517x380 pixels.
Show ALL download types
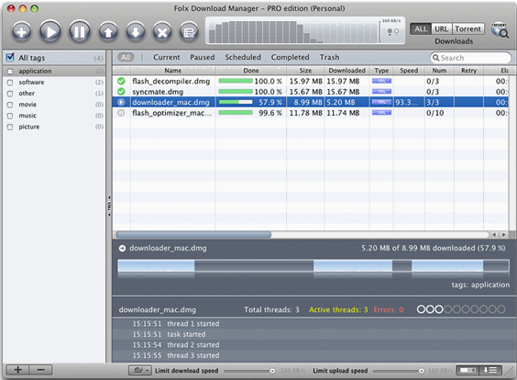pyautogui.click(x=421, y=29)
